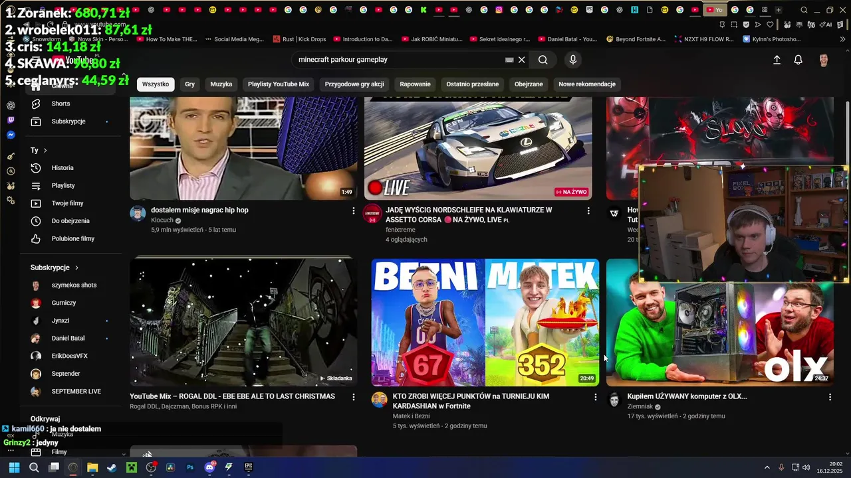Open the Klocuch channel link
The height and width of the screenshot is (478, 851).
[162, 220]
